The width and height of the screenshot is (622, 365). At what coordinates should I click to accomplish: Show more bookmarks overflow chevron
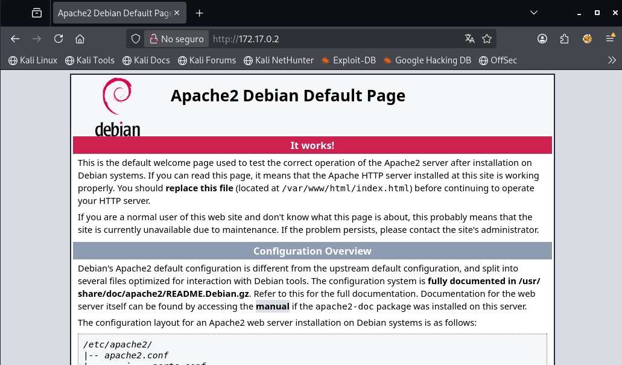(612, 60)
